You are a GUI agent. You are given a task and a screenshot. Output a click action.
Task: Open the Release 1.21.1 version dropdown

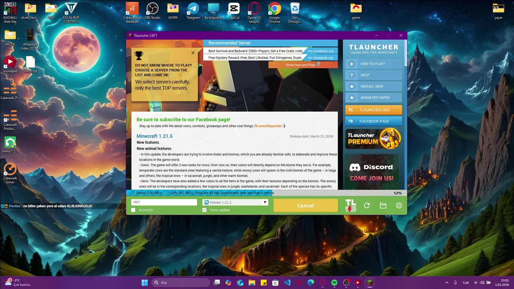click(x=235, y=202)
